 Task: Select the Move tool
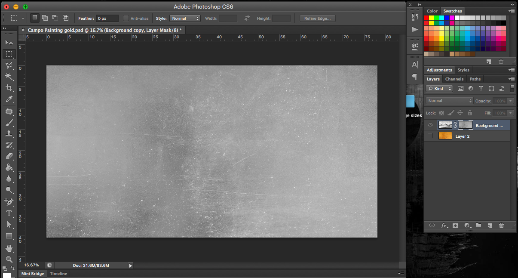[9, 43]
